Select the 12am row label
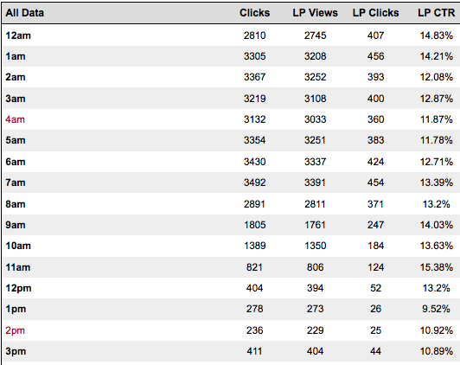This screenshot has height=365, width=460. (x=18, y=35)
